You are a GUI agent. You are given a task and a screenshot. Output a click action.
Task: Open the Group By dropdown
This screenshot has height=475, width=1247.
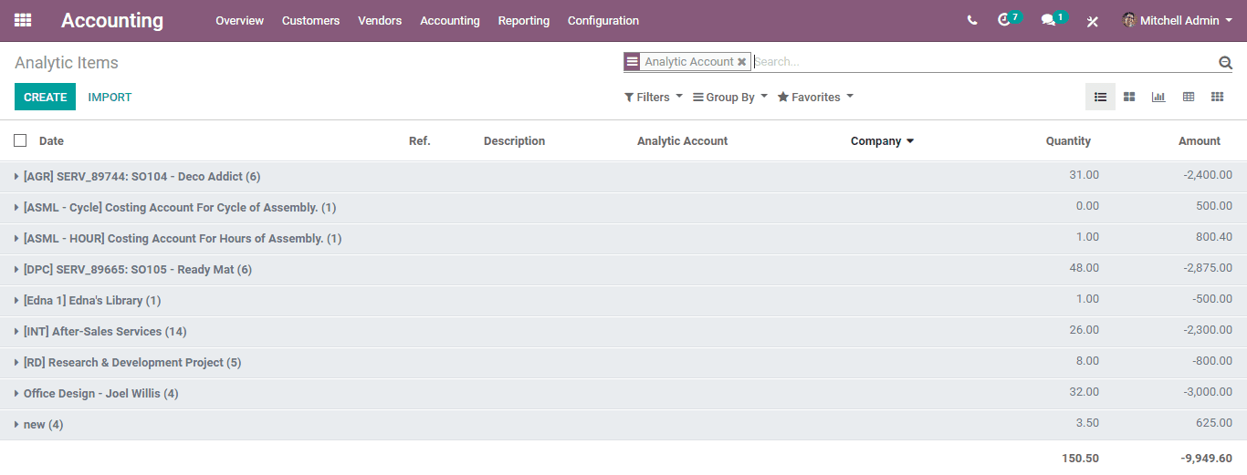click(x=730, y=97)
